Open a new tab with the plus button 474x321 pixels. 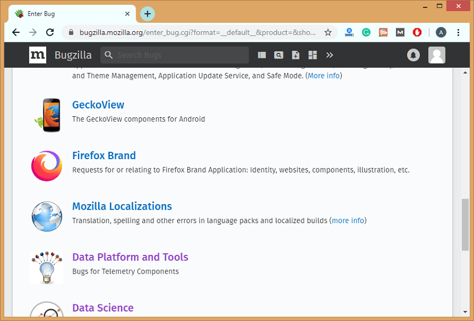(148, 14)
